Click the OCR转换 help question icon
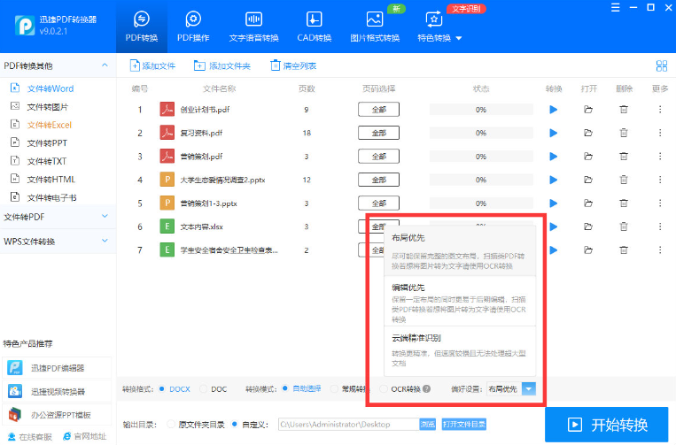Viewport: 676px width, 445px height. click(x=426, y=389)
